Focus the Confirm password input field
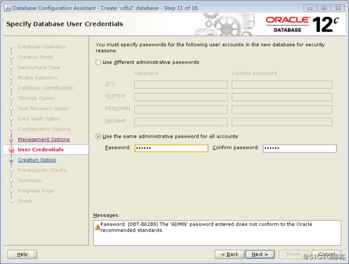 tap(300, 148)
